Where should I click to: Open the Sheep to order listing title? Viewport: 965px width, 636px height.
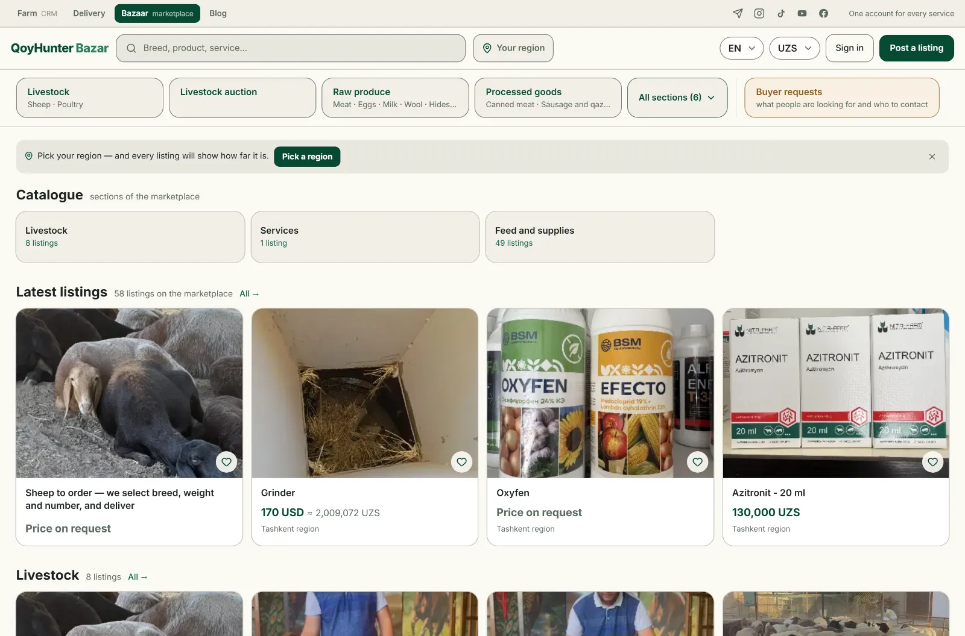click(119, 499)
